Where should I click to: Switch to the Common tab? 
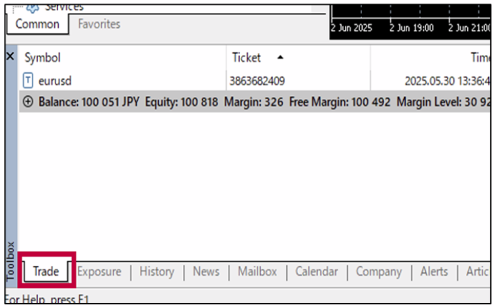coord(37,24)
